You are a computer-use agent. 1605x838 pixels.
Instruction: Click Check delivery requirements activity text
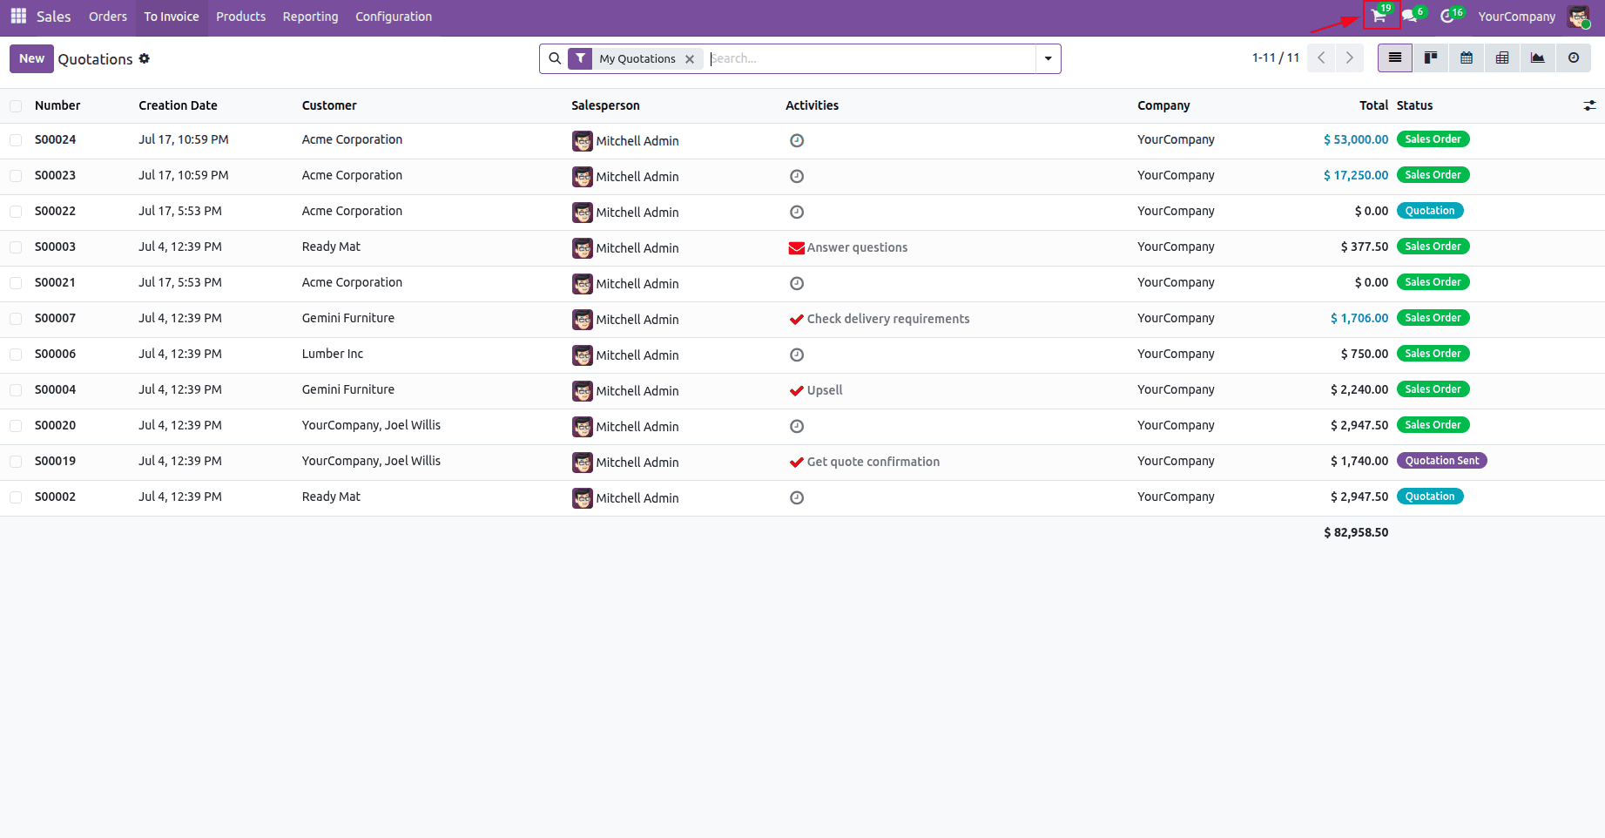coord(888,319)
